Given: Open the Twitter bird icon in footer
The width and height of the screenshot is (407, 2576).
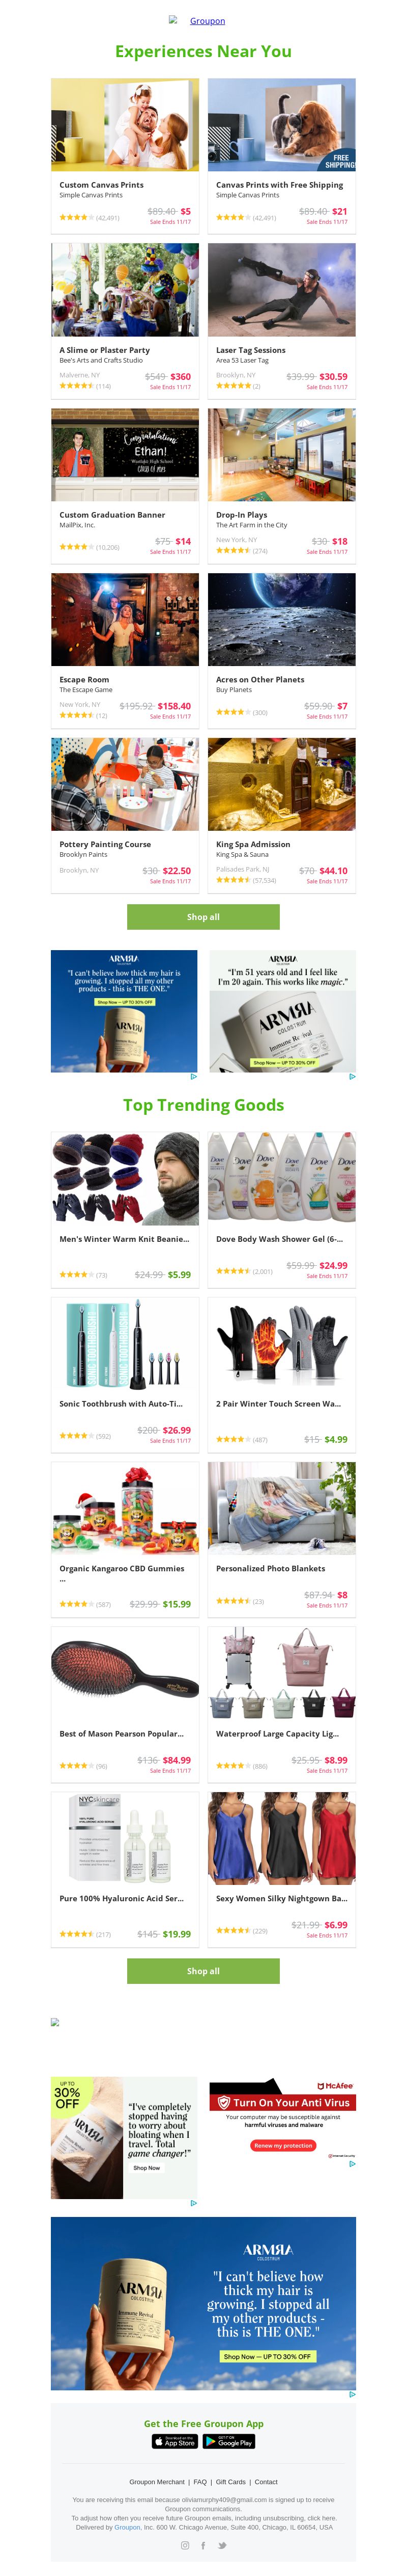Looking at the screenshot, I should point(222,2545).
